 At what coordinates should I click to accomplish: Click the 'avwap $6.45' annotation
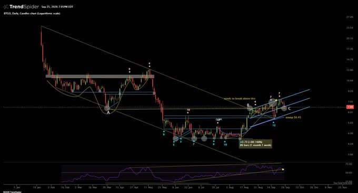tap(293, 117)
